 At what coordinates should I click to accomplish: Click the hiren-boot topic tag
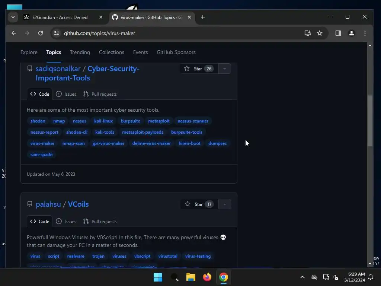(x=189, y=143)
